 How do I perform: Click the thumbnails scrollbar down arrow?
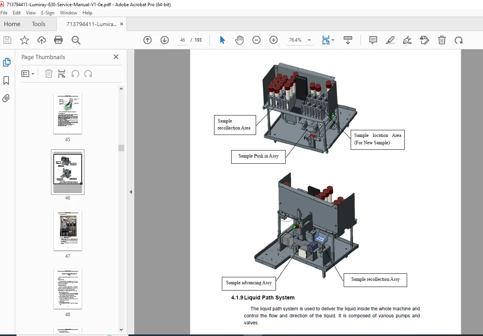click(x=121, y=330)
